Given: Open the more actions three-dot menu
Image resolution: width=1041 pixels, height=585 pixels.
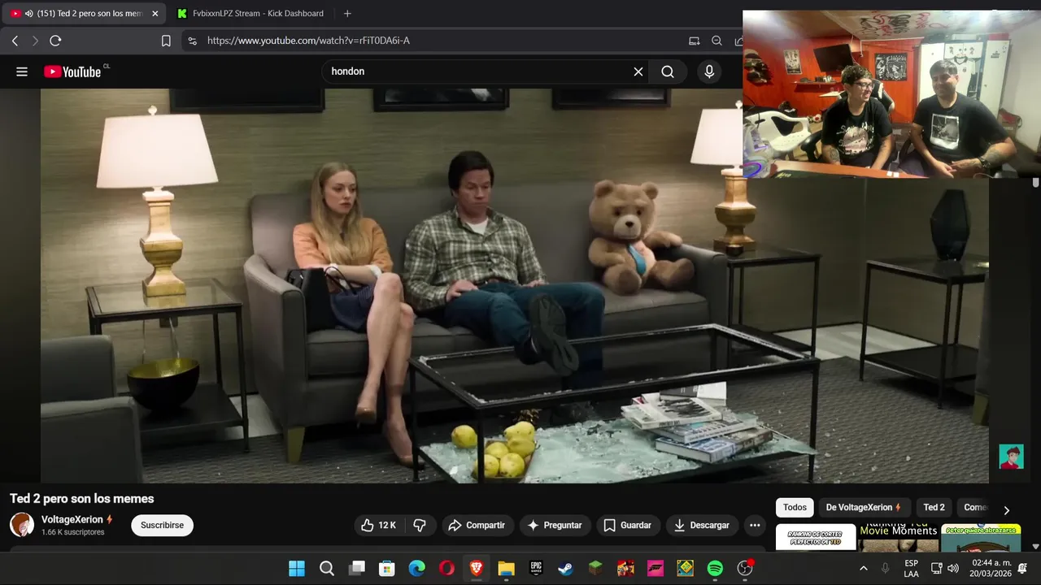Looking at the screenshot, I should pyautogui.click(x=755, y=526).
